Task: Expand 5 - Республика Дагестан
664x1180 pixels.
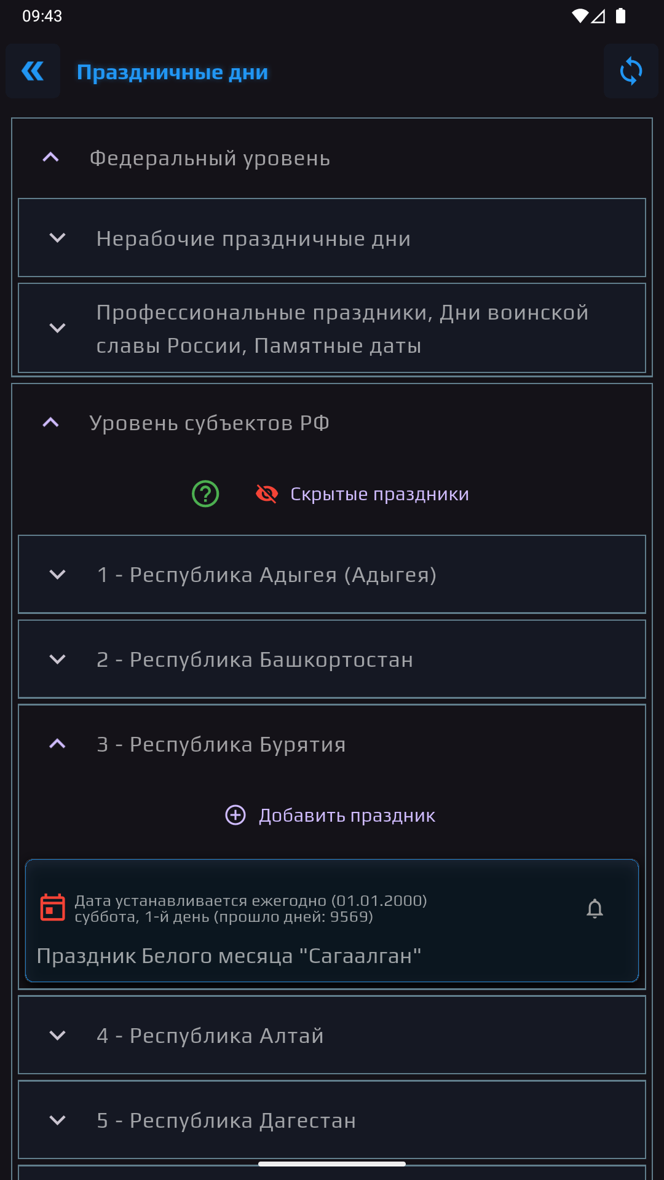Action: [332, 1120]
